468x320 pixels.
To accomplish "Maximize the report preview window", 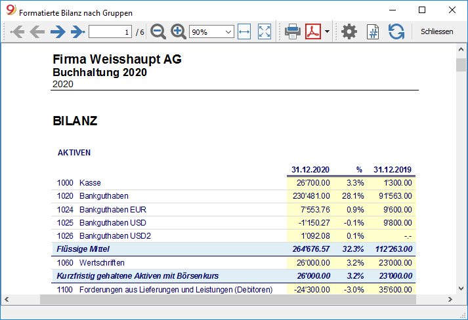I will click(x=422, y=10).
